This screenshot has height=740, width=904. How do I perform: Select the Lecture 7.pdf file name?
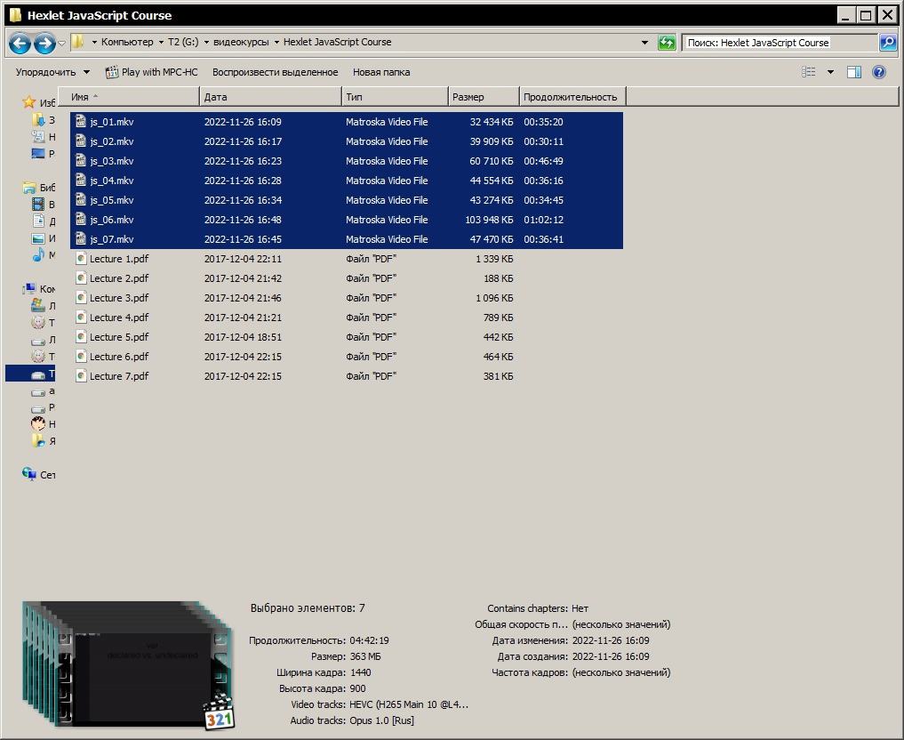pyautogui.click(x=119, y=376)
